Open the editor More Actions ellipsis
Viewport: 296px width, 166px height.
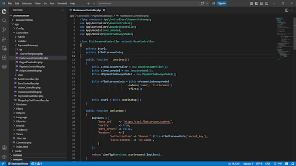point(292,10)
